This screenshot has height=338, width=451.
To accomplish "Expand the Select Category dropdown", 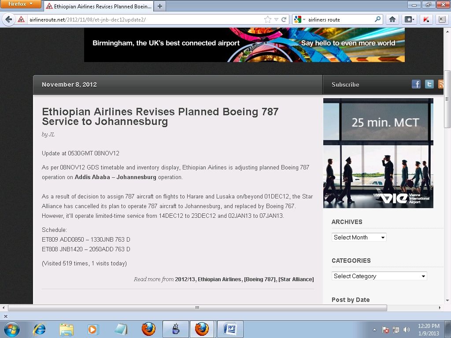I will pos(379,276).
